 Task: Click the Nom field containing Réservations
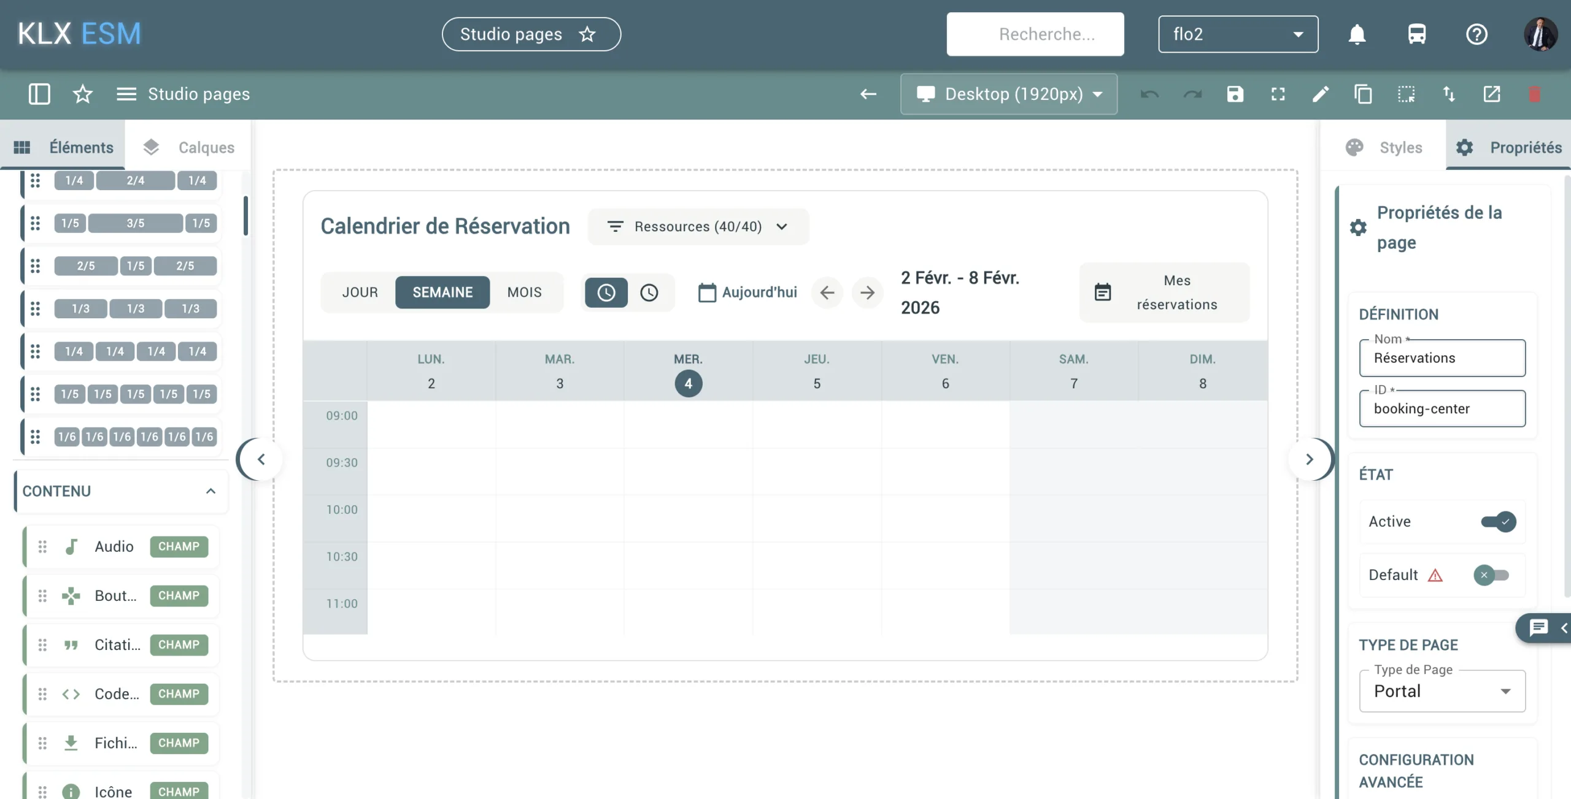click(x=1442, y=358)
